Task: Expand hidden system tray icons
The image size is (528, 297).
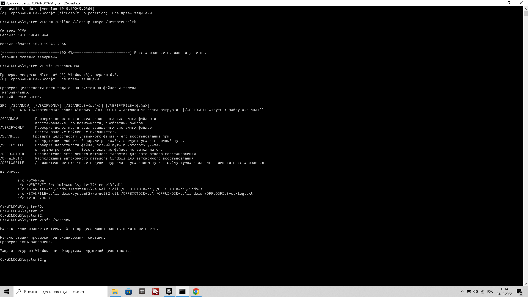Action: 462,291
